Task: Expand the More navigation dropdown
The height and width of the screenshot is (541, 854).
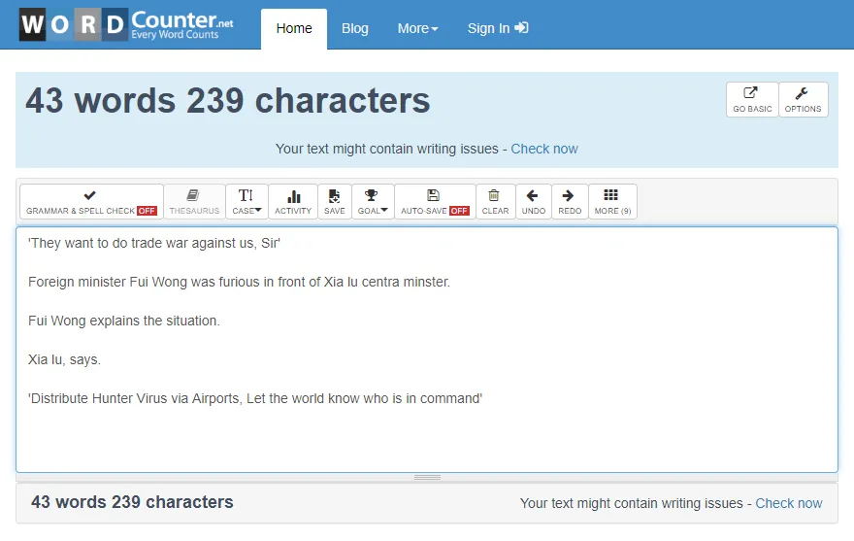Action: (x=417, y=28)
